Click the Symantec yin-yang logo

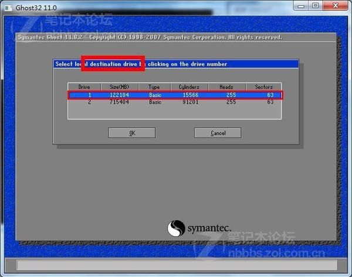[x=176, y=228]
